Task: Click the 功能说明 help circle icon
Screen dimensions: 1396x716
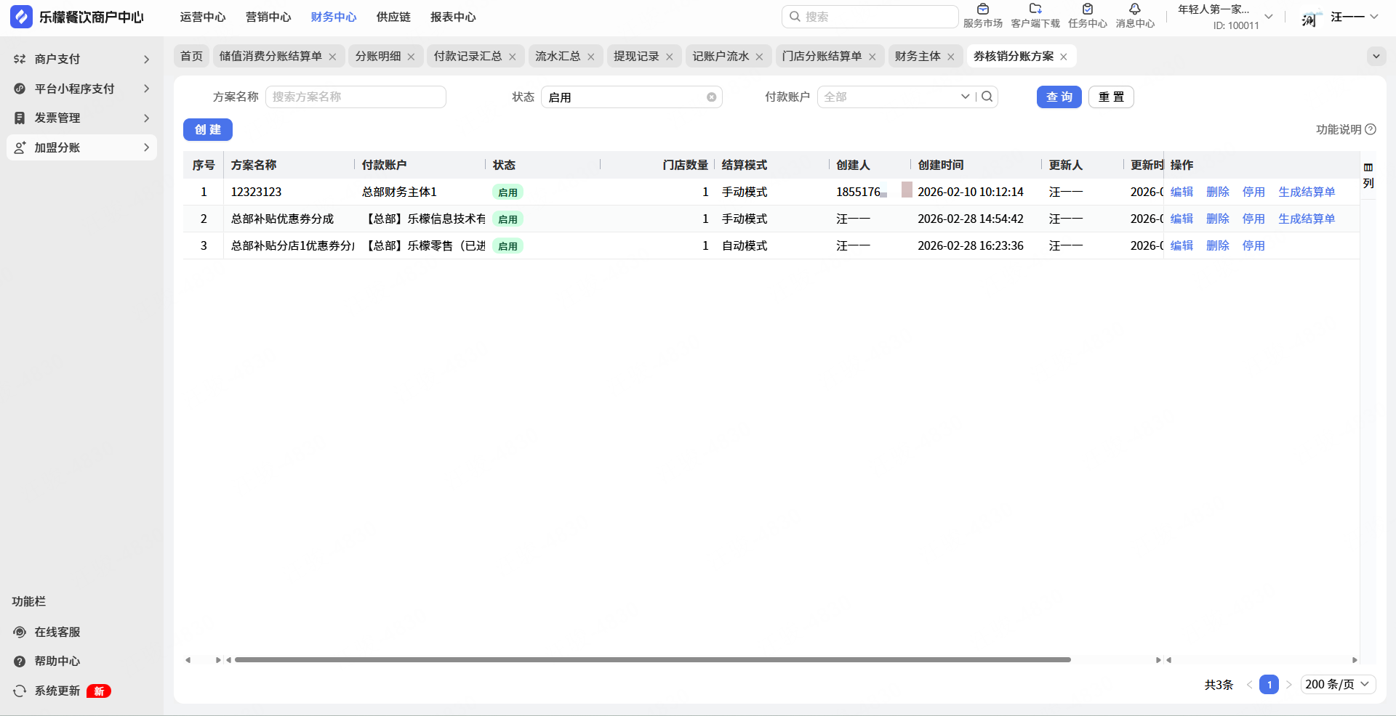Action: tap(1371, 129)
